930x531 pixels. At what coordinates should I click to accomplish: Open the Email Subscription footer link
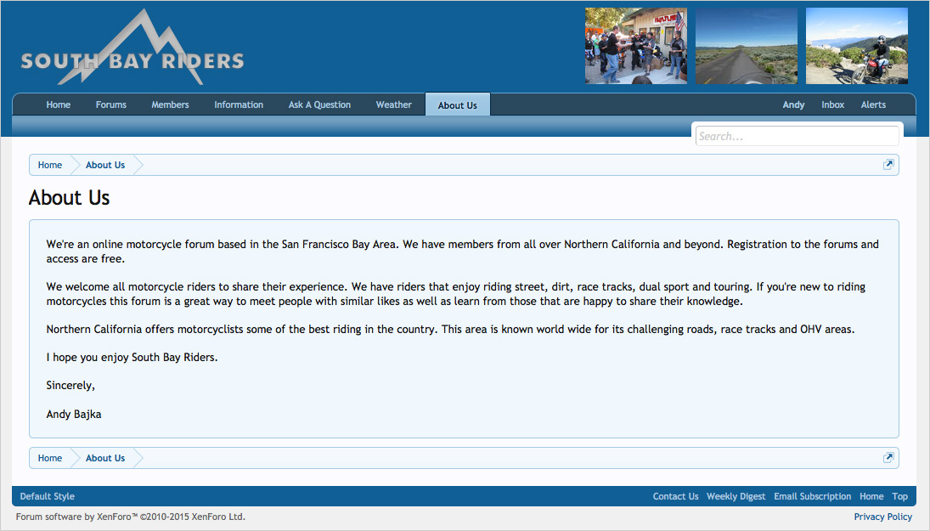coord(813,496)
